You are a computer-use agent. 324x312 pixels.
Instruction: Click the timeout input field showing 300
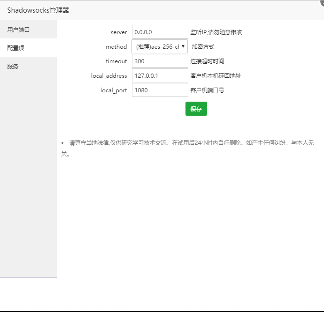click(160, 61)
